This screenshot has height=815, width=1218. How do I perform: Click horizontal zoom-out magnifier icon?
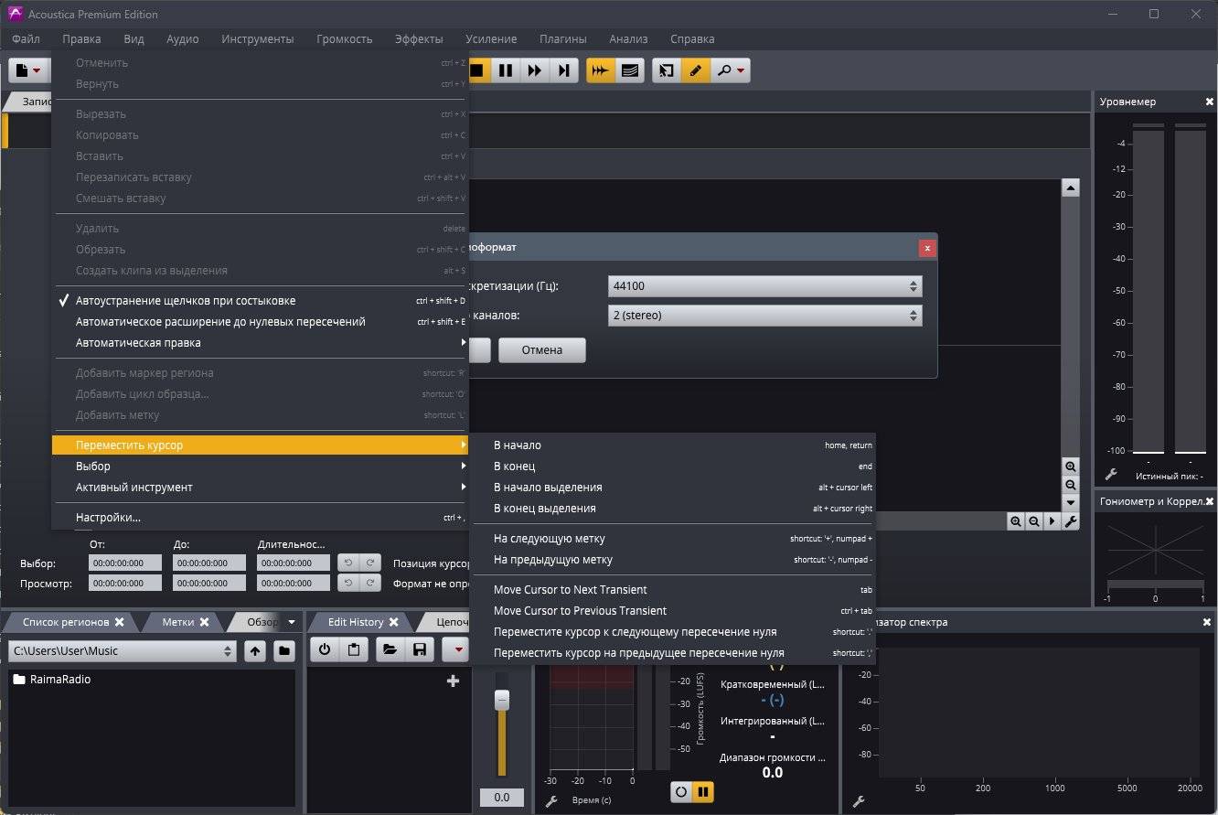point(1034,521)
